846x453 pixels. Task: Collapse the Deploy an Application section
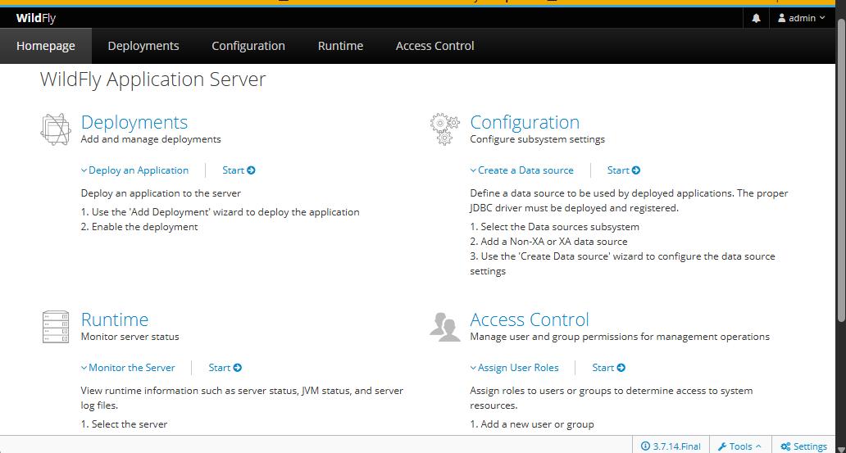coord(134,170)
